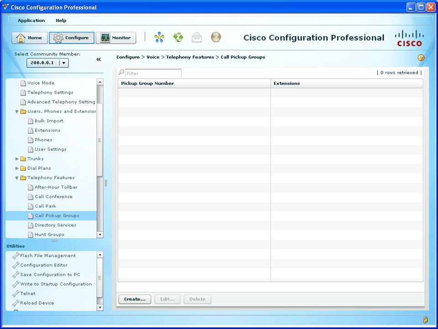Click navigation tree scroll up arrow
Viewport: 438px width, 329px height.
100,82
